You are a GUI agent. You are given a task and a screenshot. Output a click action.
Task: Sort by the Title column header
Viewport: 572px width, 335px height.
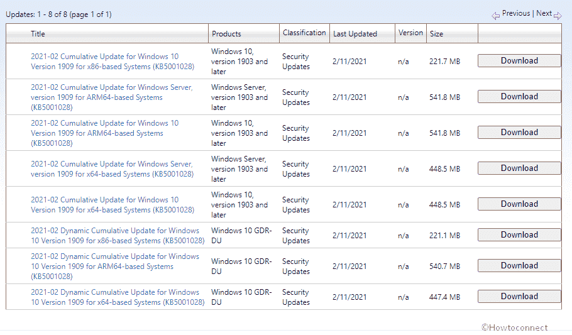pyautogui.click(x=38, y=34)
